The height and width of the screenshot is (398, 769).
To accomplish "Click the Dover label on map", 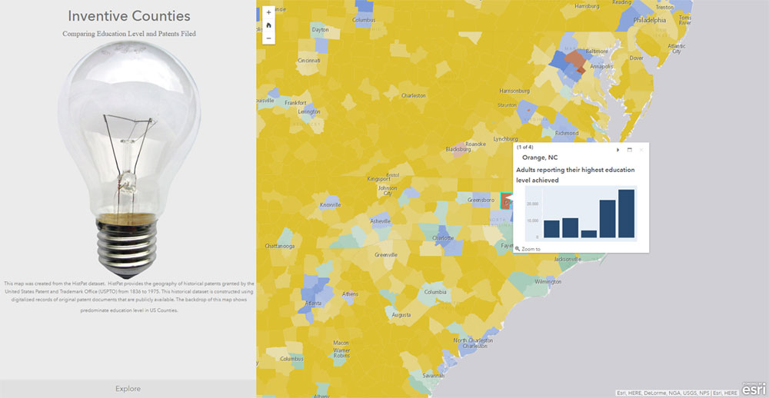I will coord(636,58).
